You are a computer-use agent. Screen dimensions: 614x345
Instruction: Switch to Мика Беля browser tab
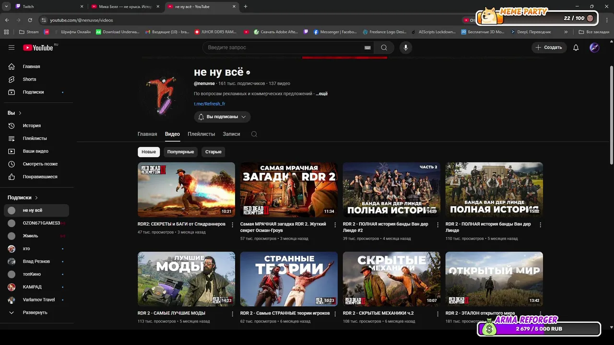tap(126, 7)
